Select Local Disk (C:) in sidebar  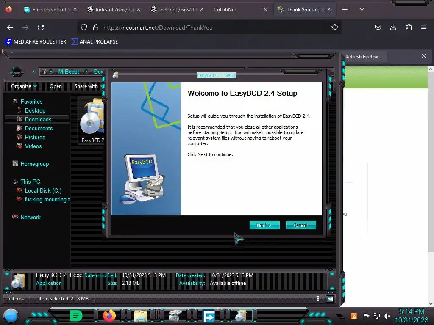tap(43, 190)
